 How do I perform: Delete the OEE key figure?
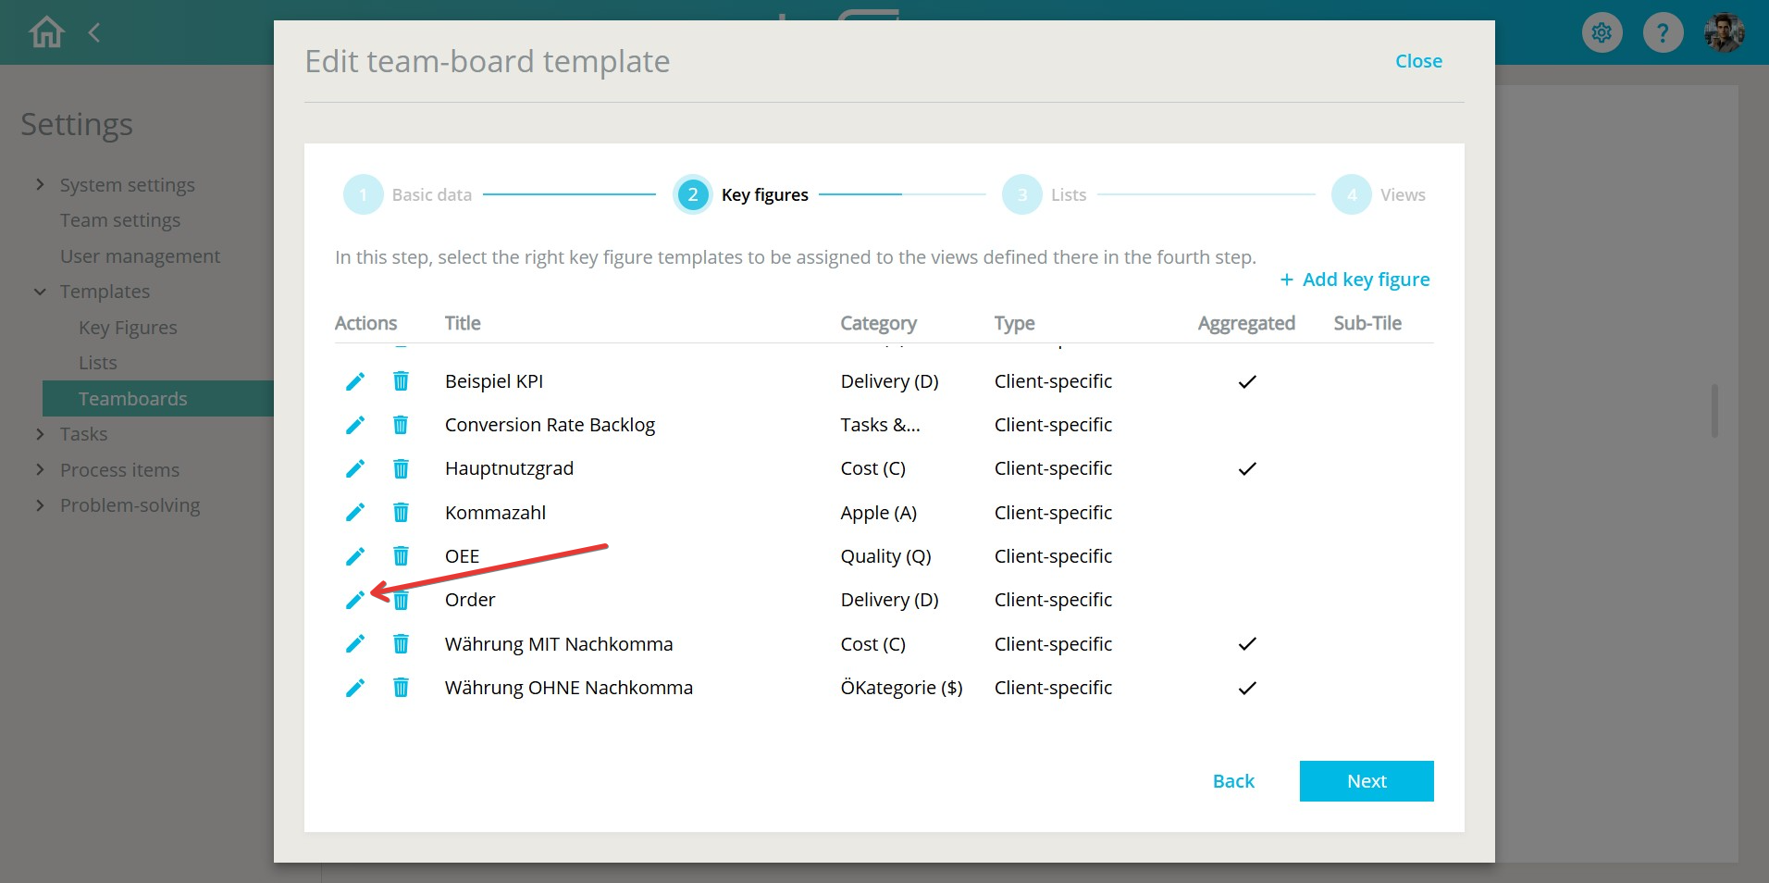coord(401,556)
